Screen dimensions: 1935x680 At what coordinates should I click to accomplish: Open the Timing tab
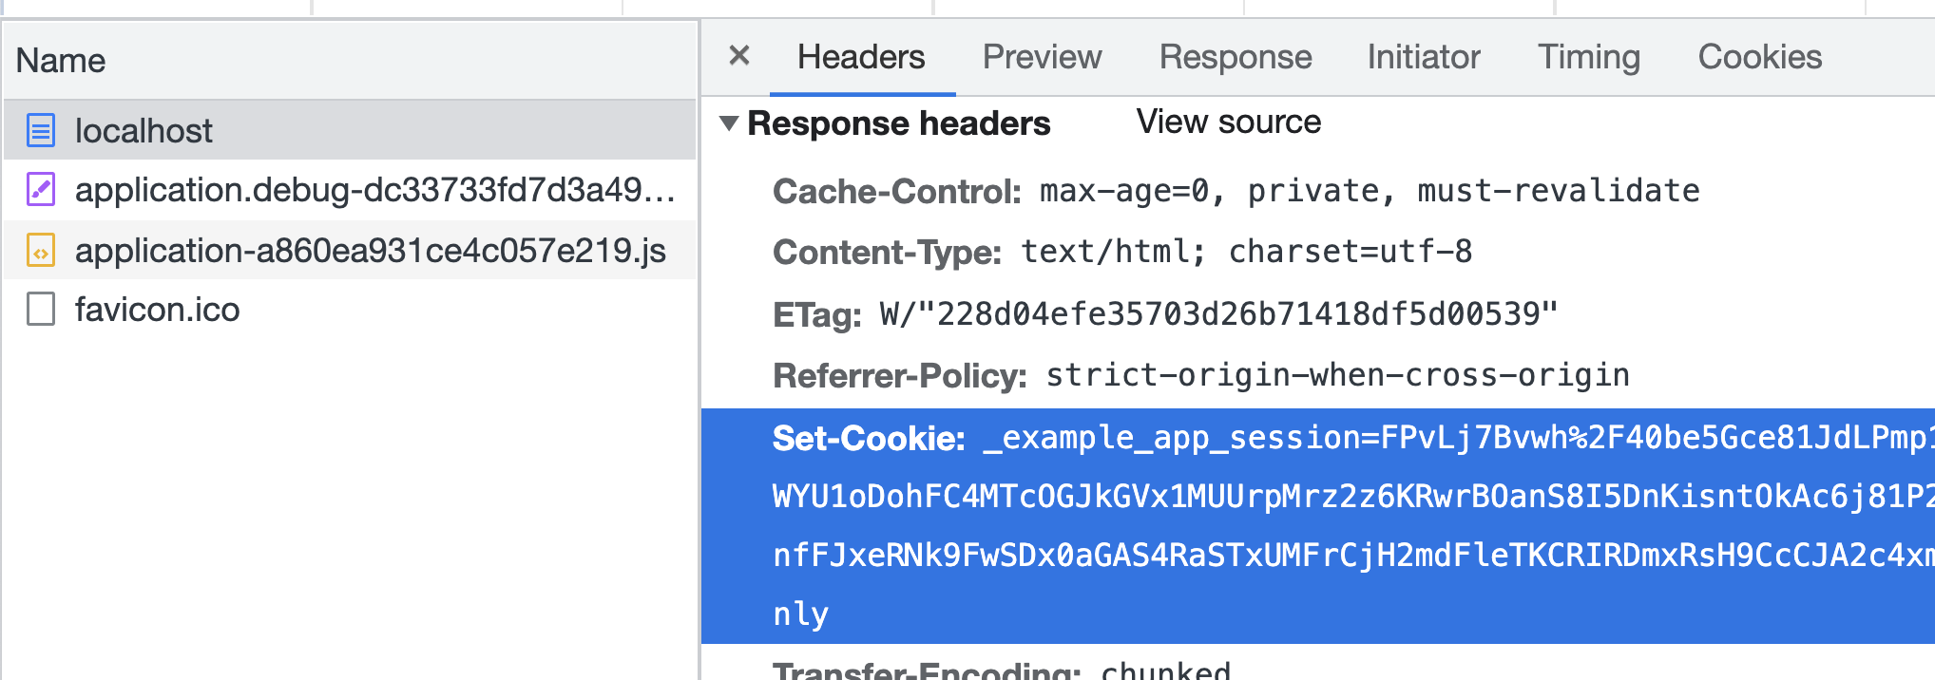click(x=1588, y=57)
